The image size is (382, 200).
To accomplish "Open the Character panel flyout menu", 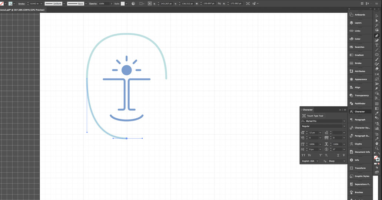I will click(345, 110).
